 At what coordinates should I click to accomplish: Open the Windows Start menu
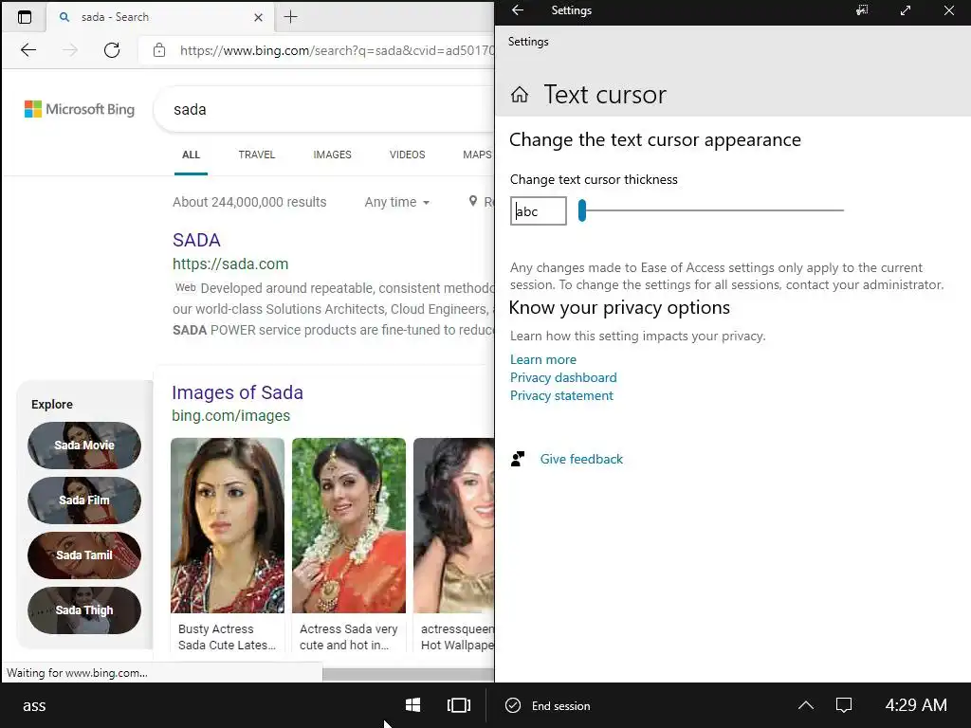[413, 705]
